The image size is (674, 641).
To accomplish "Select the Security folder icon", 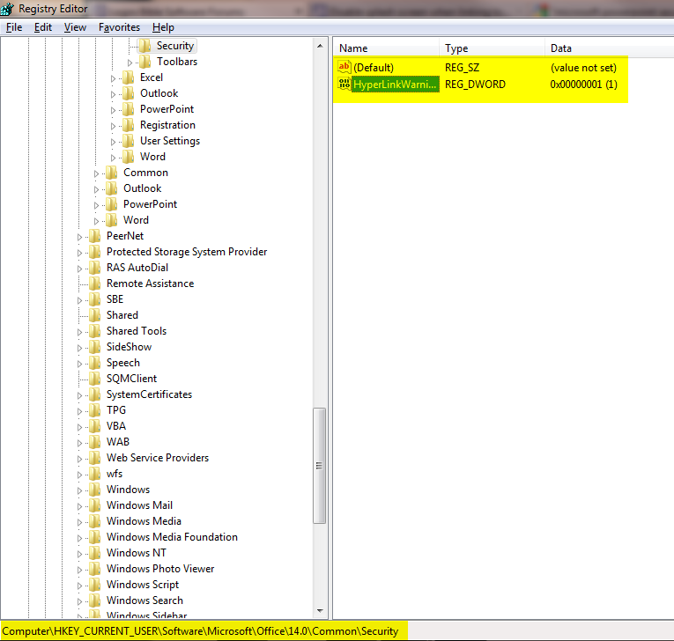I will point(144,46).
